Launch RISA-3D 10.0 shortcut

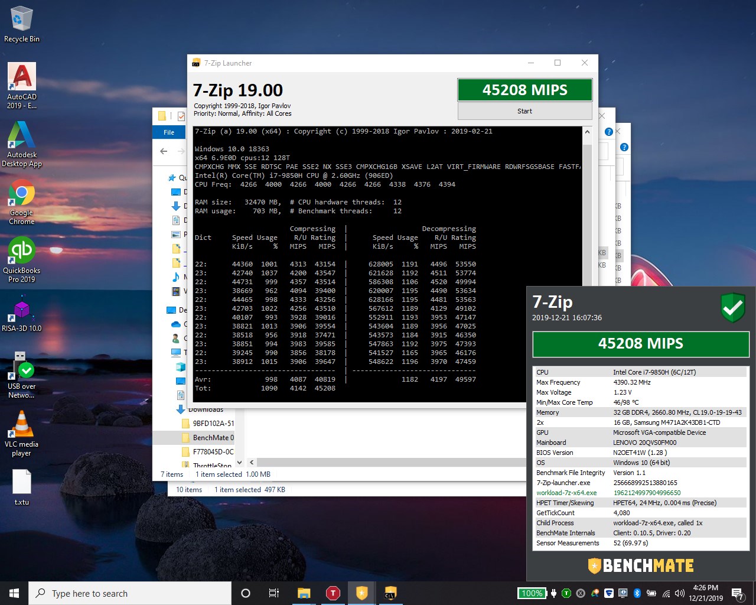(21, 315)
